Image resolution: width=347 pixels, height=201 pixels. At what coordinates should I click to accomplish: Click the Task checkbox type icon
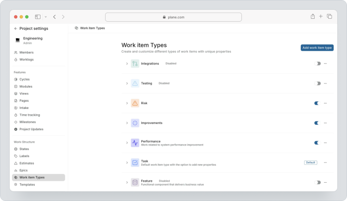pos(135,163)
